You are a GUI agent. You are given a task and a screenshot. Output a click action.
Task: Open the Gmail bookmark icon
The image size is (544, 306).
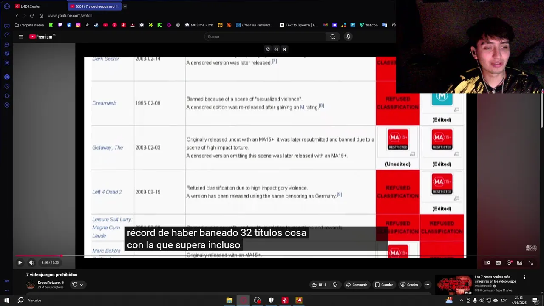pyautogui.click(x=326, y=25)
